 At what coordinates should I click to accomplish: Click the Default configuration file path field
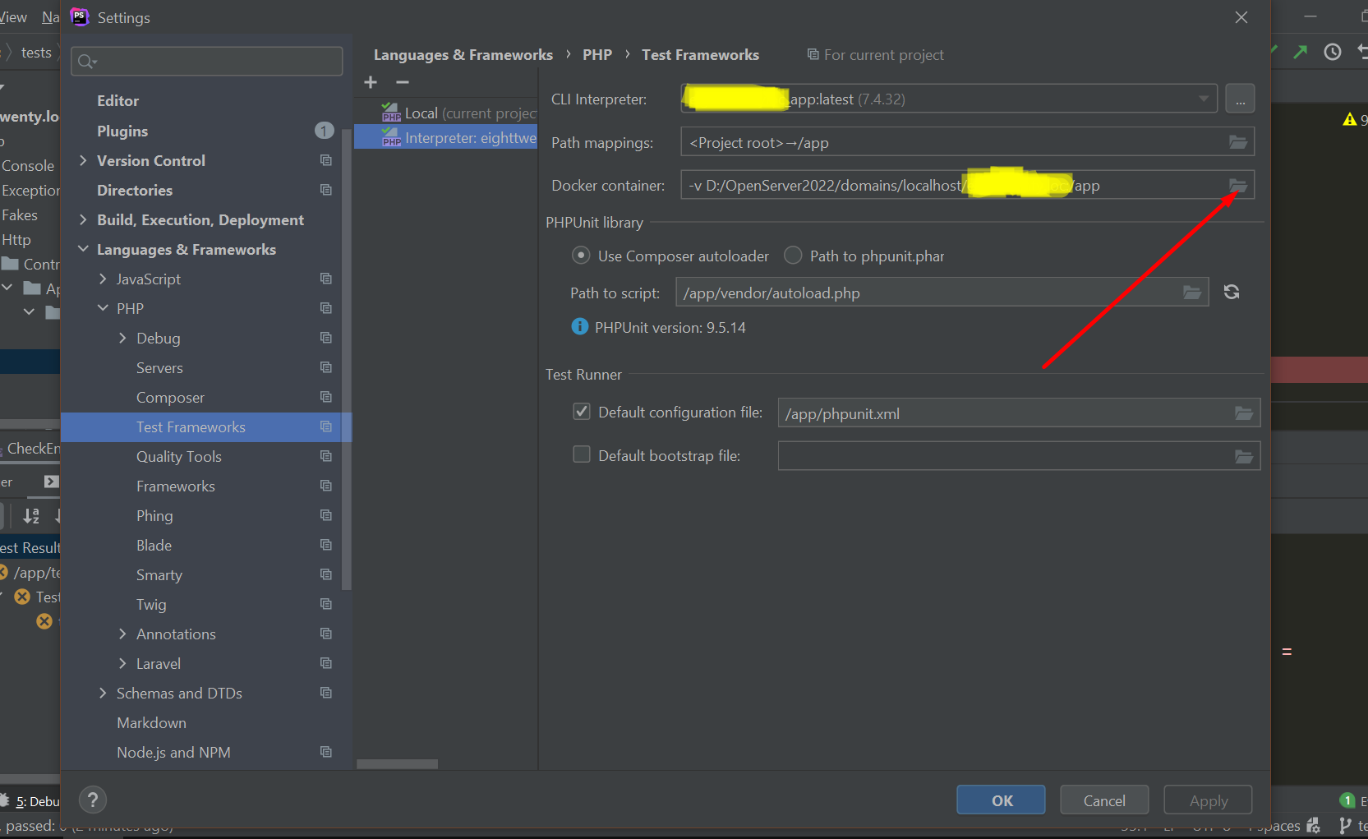[1019, 413]
